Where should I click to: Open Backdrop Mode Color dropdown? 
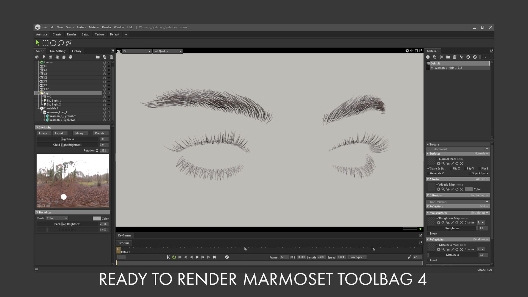57,218
